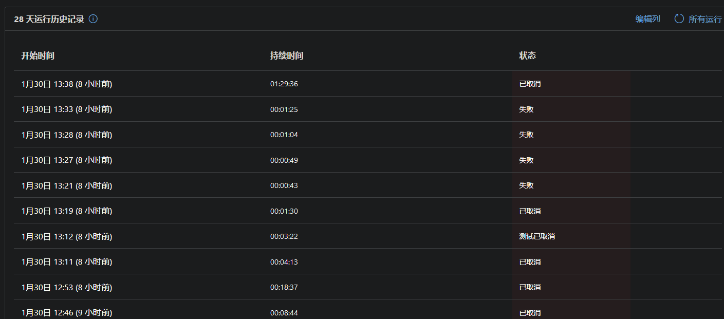724x319 pixels.
Task: Select the run started at 13:38
Action: click(67, 84)
